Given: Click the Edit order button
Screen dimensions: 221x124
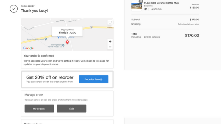Looking at the screenshot, I should tap(71, 108).
